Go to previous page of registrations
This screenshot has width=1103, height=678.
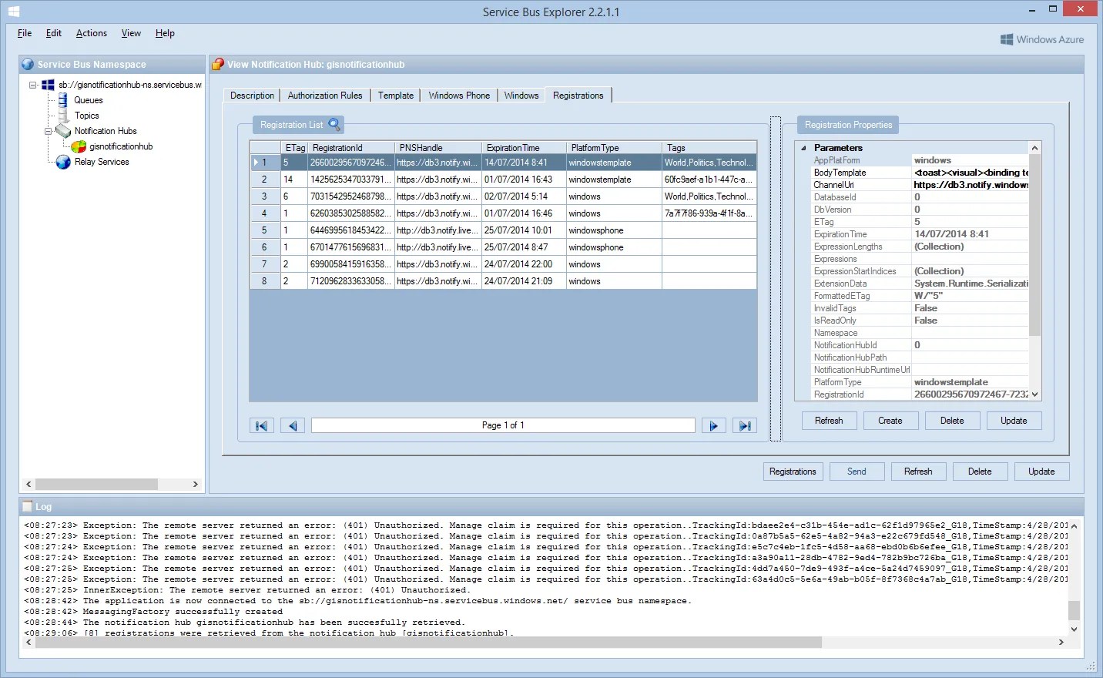click(293, 425)
